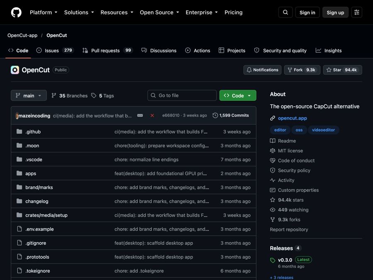
Task: Select the editor topic tag
Action: 280,130
